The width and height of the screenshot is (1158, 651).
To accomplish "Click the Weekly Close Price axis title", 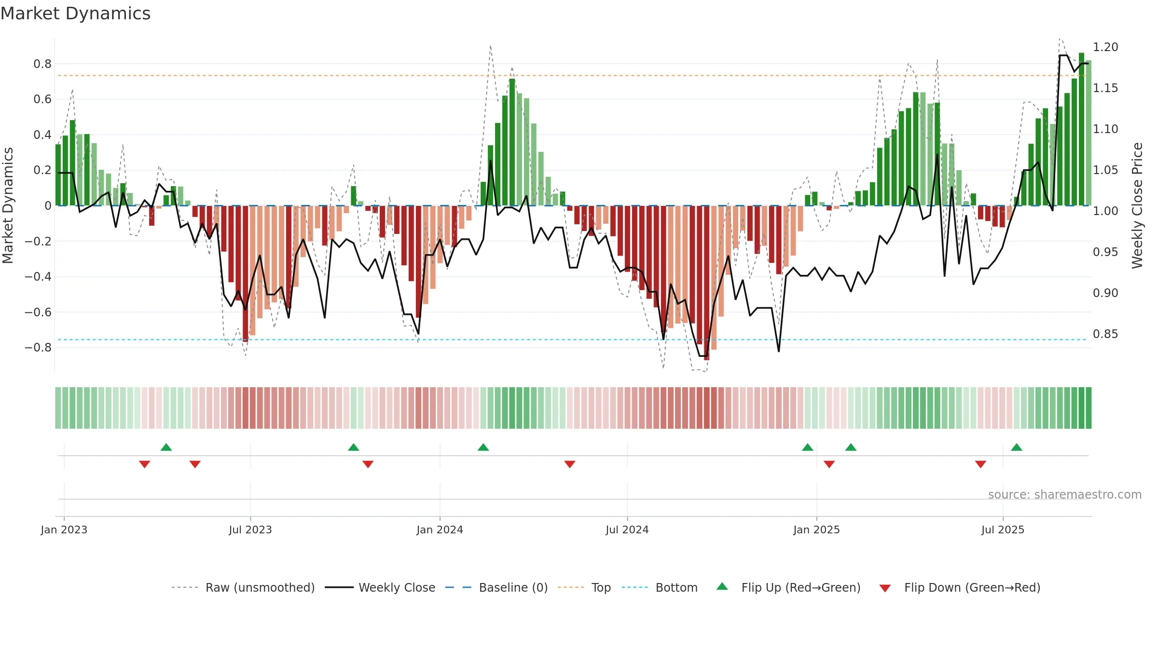I will pos(1137,205).
